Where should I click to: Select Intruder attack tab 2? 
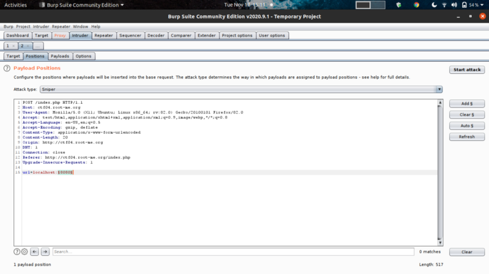[x=22, y=46]
